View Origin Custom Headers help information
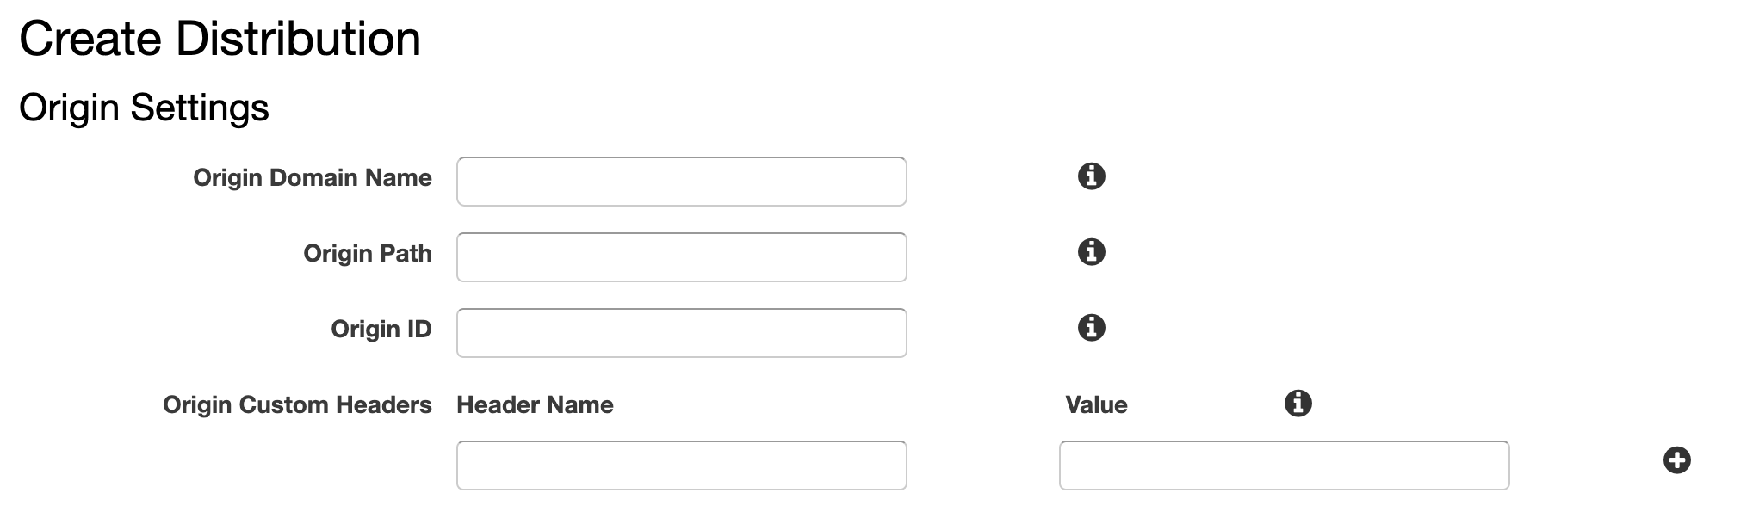This screenshot has height=518, width=1753. [1298, 403]
